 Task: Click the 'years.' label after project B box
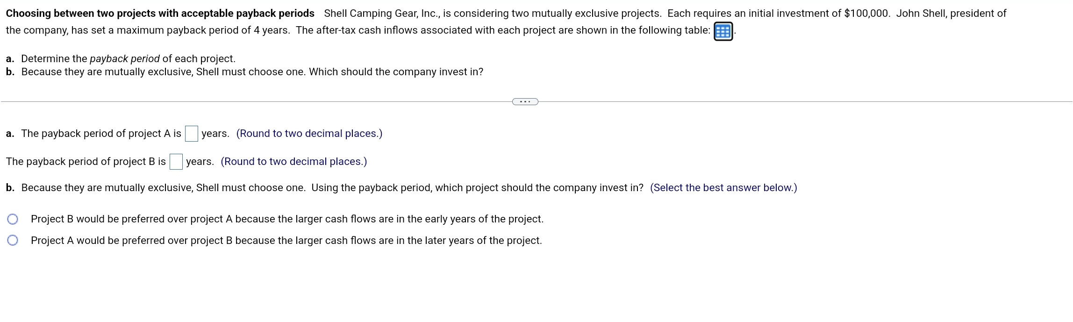(200, 162)
